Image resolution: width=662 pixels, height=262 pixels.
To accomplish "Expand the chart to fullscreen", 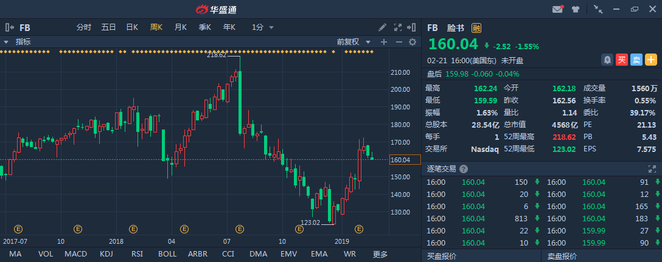I will 398,27.
